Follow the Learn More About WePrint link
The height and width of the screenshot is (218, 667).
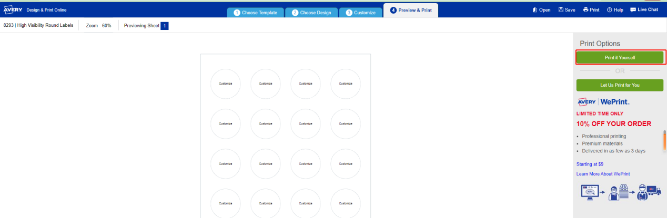pos(603,174)
